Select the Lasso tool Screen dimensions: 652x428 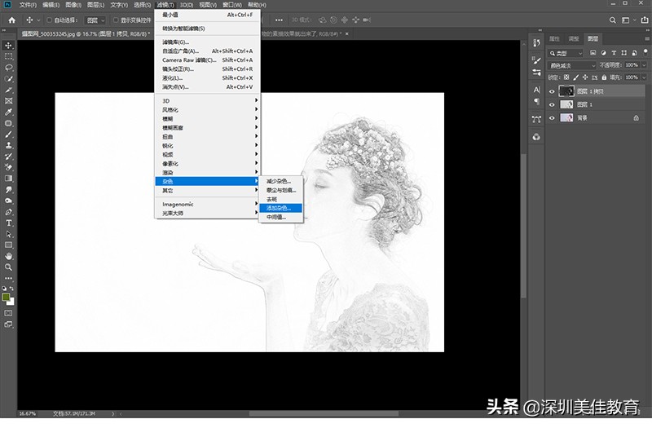[8, 68]
